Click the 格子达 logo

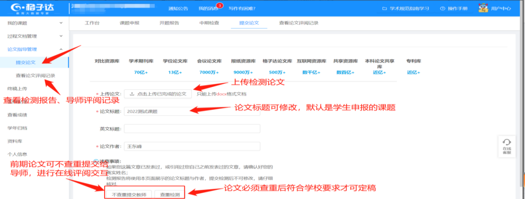point(32,8)
